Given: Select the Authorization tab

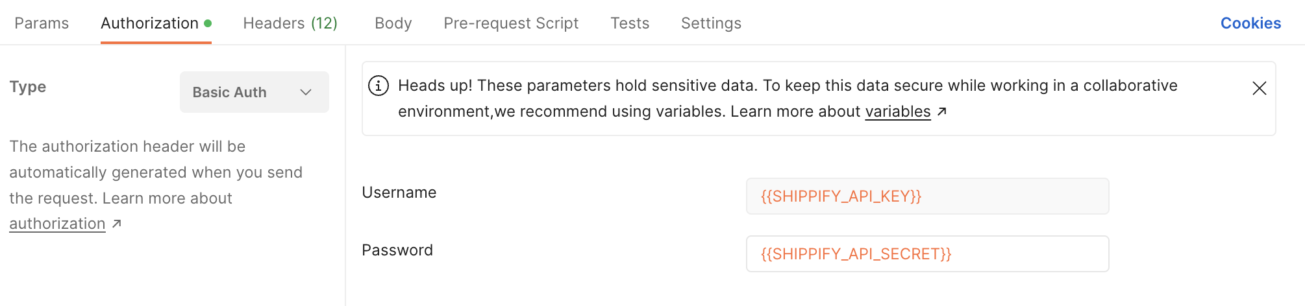Looking at the screenshot, I should tap(150, 23).
